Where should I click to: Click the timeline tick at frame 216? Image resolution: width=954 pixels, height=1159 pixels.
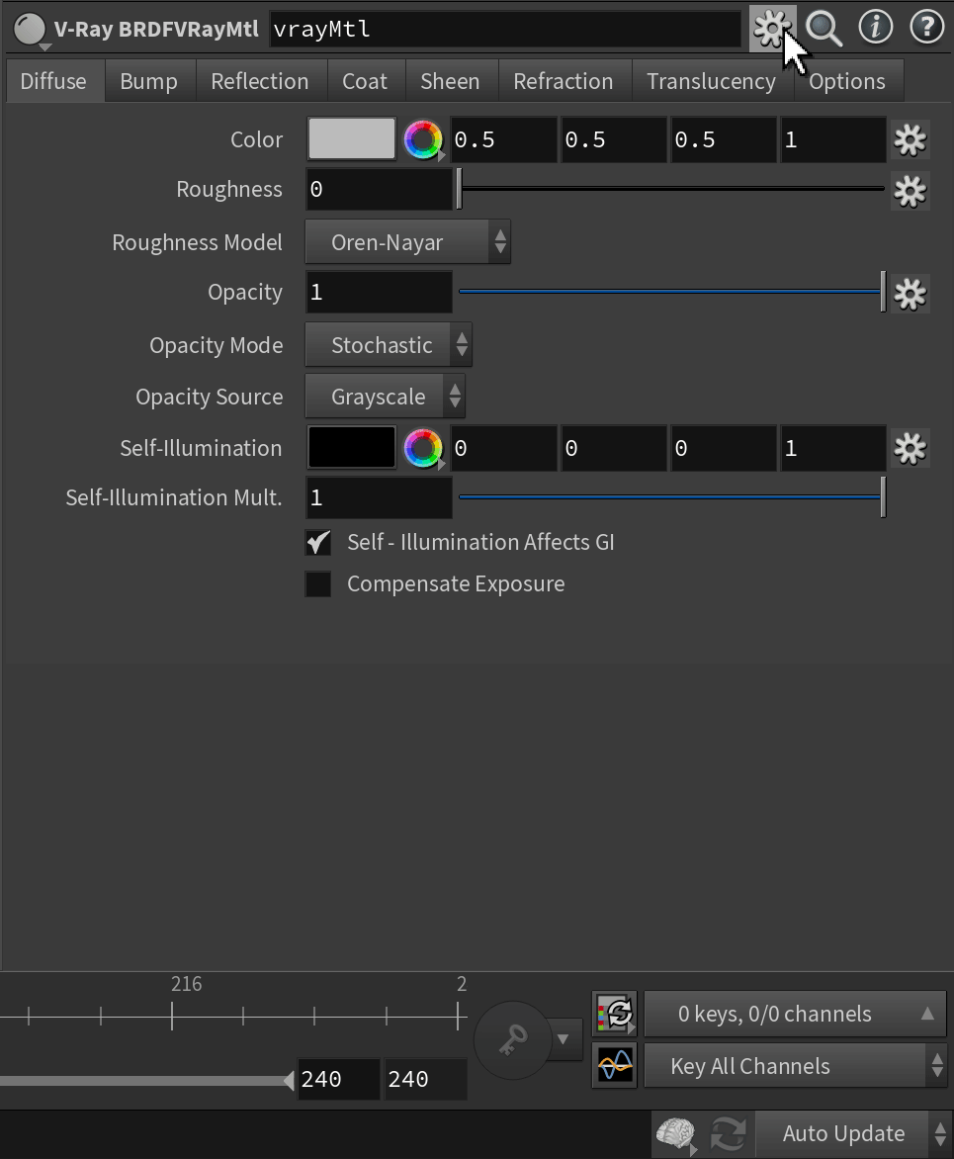pyautogui.click(x=172, y=1017)
